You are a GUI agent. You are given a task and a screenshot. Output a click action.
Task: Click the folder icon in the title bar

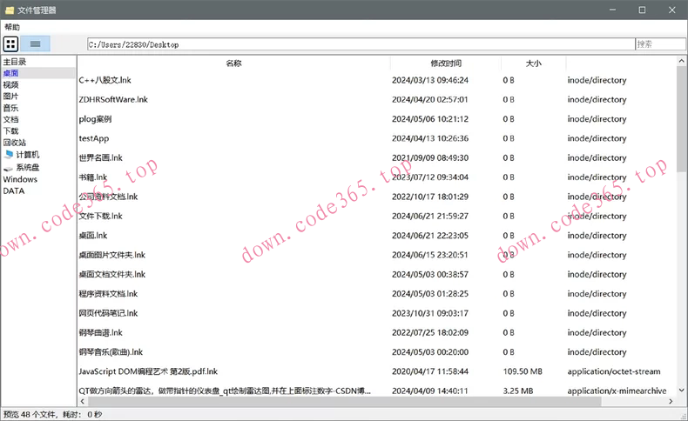pos(10,10)
